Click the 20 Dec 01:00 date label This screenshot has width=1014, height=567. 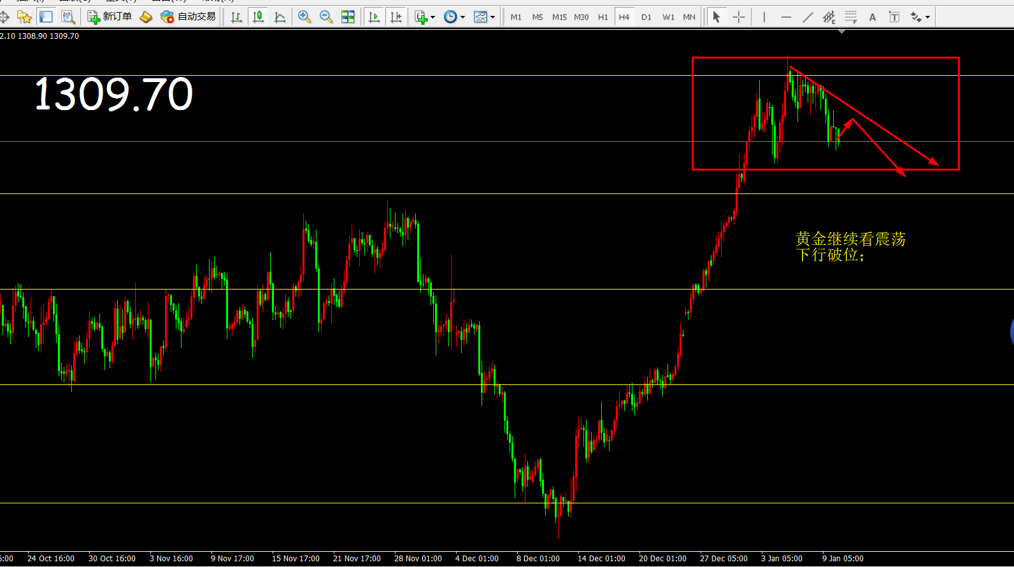[x=662, y=559]
